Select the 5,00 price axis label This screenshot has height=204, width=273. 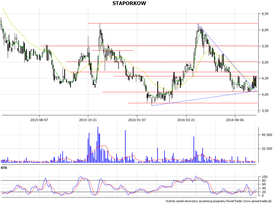pyautogui.click(x=265, y=62)
